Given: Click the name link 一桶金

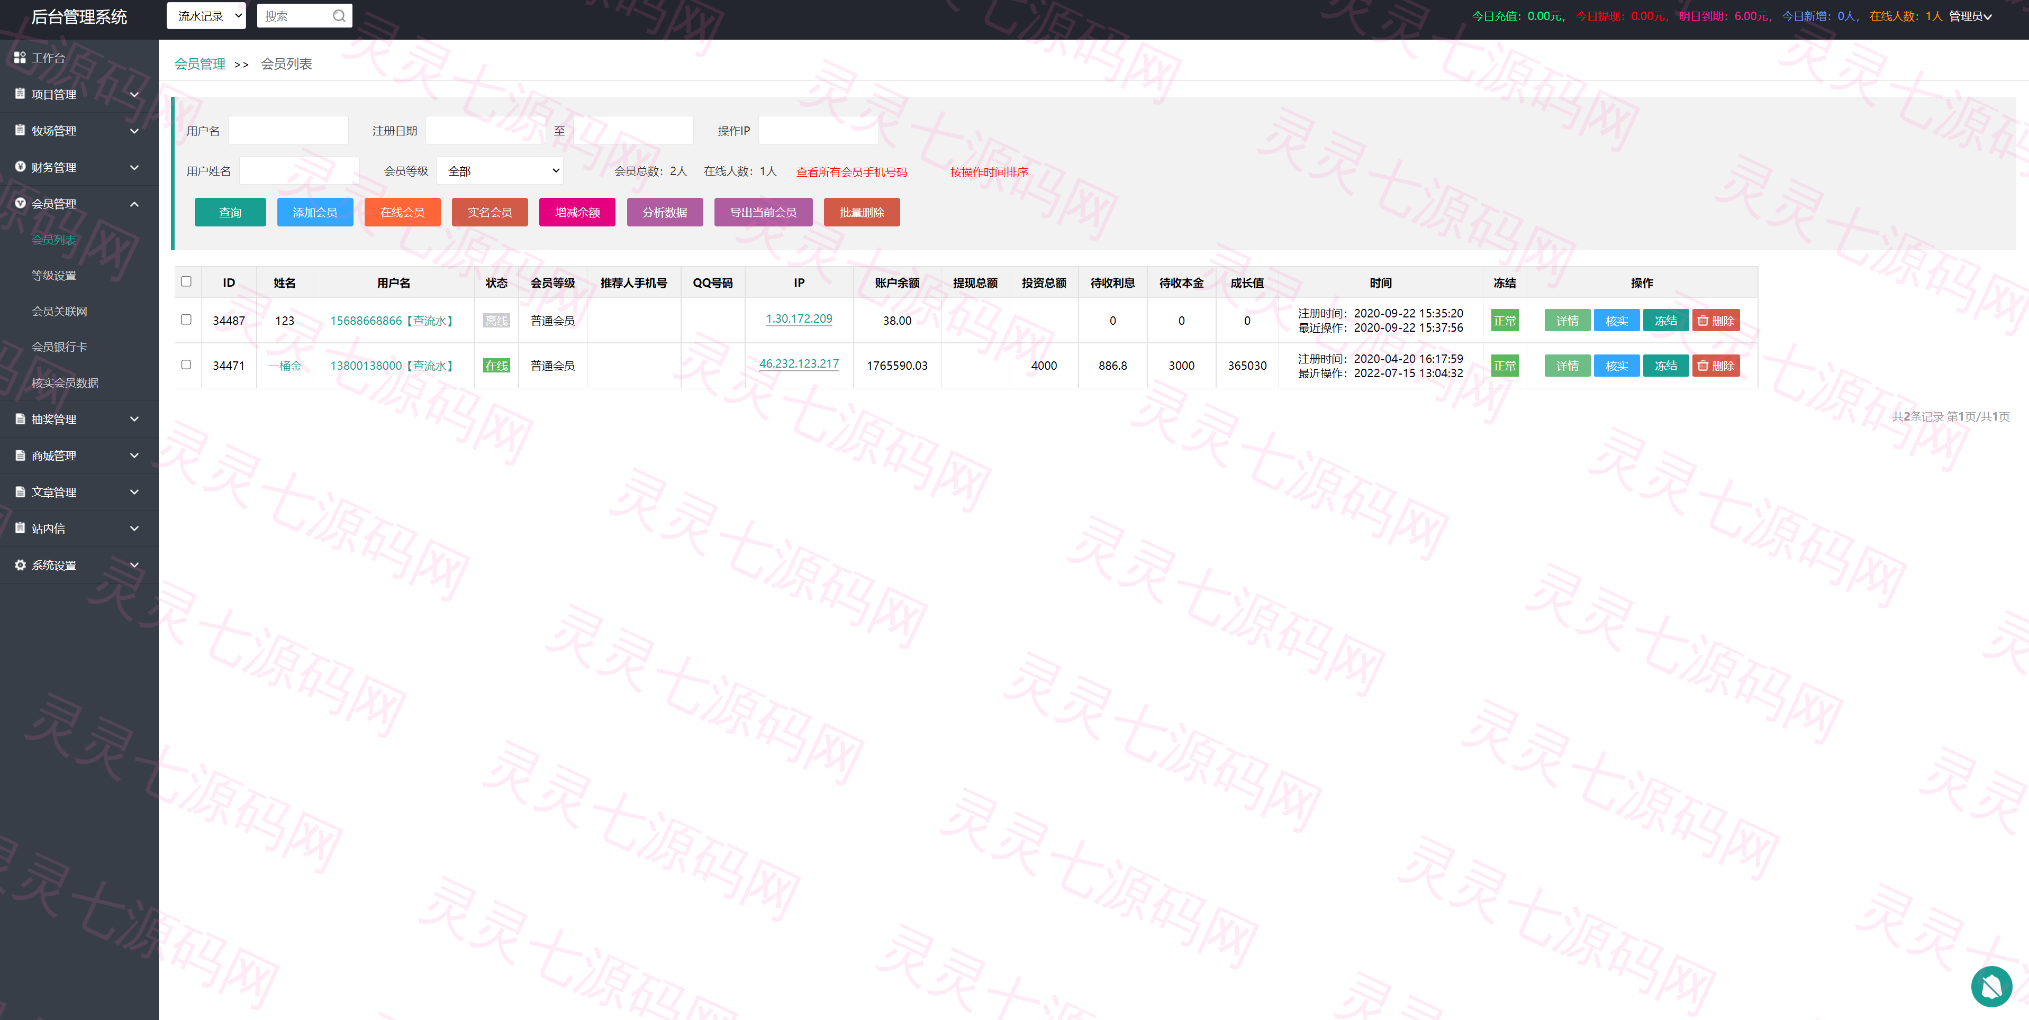Looking at the screenshot, I should tap(284, 366).
